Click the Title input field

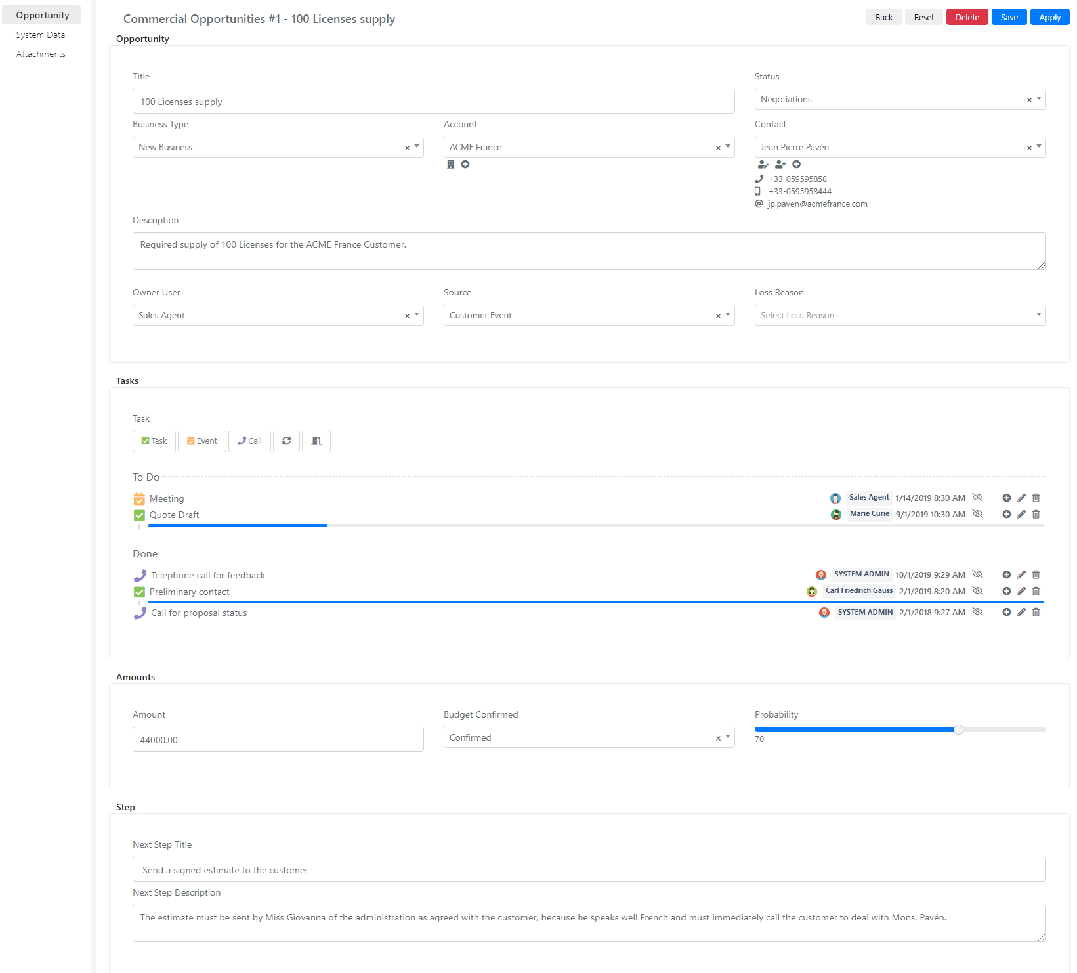[x=434, y=101]
